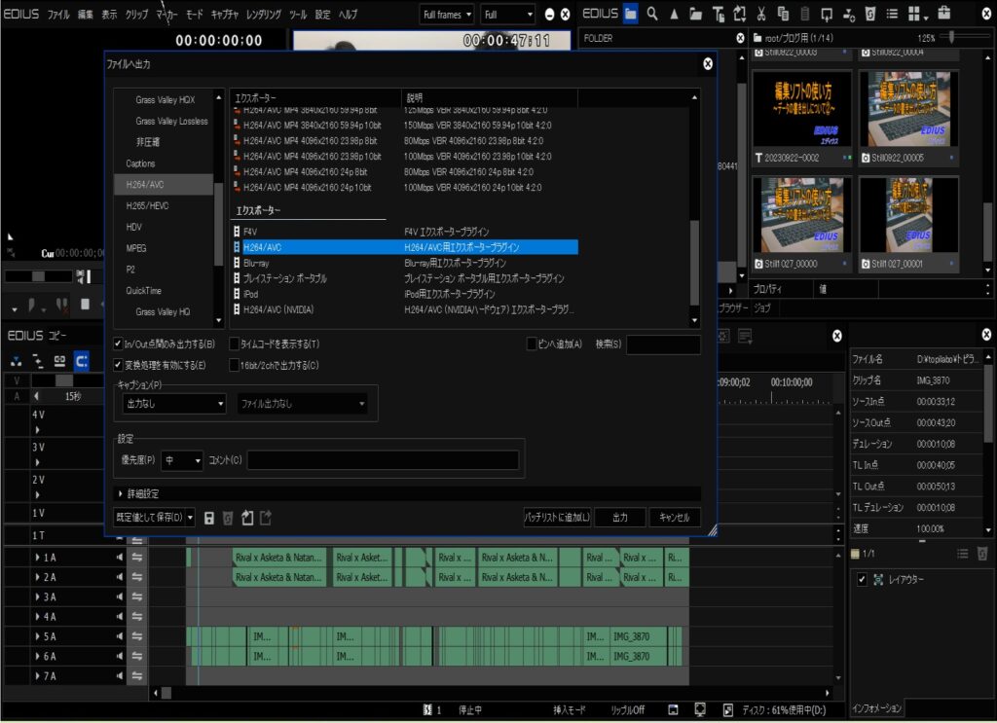Click the copy icon in the bin toolbar
Viewport: 997px width, 723px height.
784,15
